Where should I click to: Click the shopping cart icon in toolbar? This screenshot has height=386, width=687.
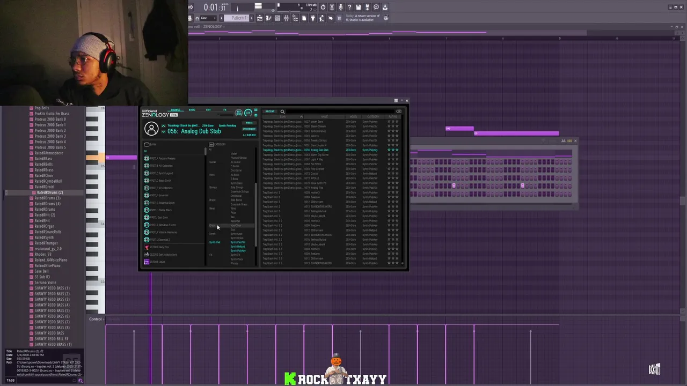[339, 18]
